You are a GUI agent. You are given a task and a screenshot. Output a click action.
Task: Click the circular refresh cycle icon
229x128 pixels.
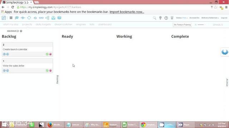pyautogui.click(x=29, y=18)
